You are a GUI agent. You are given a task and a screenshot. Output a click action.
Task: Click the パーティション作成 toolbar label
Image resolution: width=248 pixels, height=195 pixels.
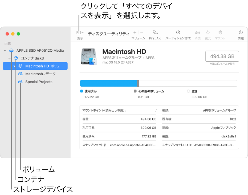[178, 38]
